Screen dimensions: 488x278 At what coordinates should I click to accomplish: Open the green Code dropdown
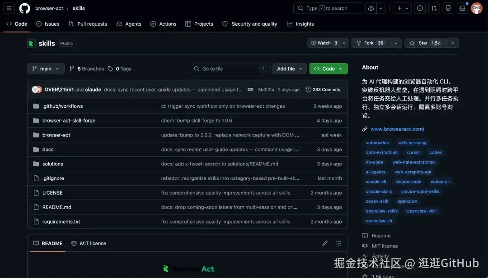pos(328,68)
